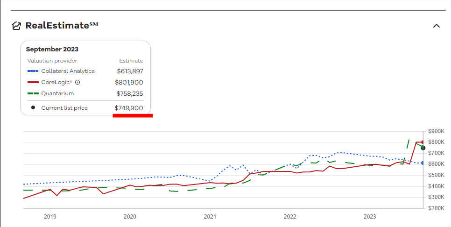Click the black Current list price dot in legend
The height and width of the screenshot is (227, 451).
tap(33, 108)
